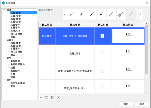Select 空间 in the tree
The width and height of the screenshot is (151, 108).
pos(13,86)
